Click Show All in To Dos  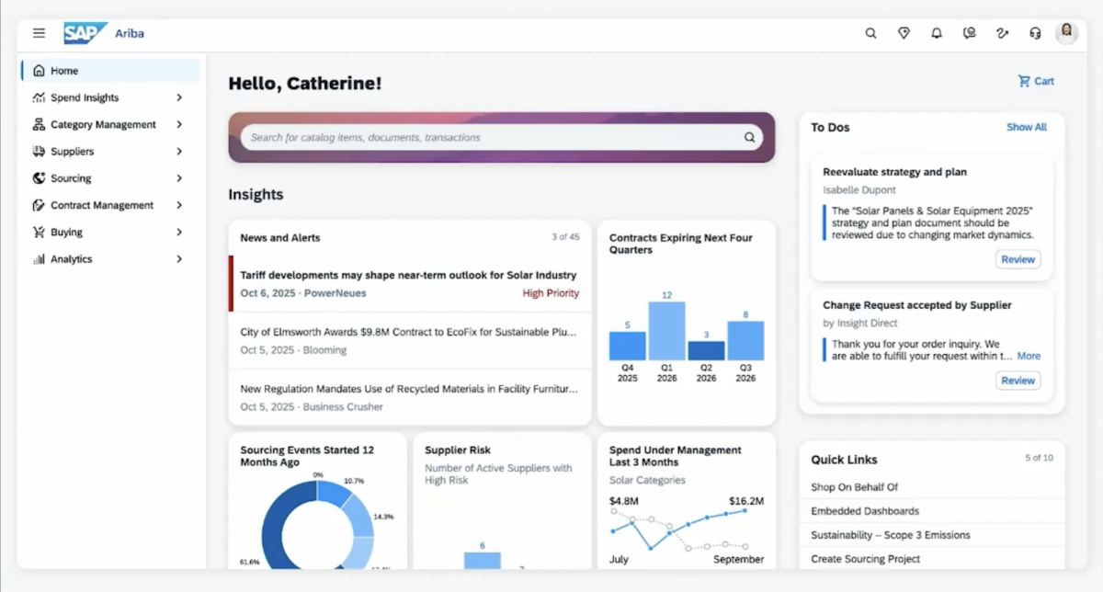pos(1026,127)
